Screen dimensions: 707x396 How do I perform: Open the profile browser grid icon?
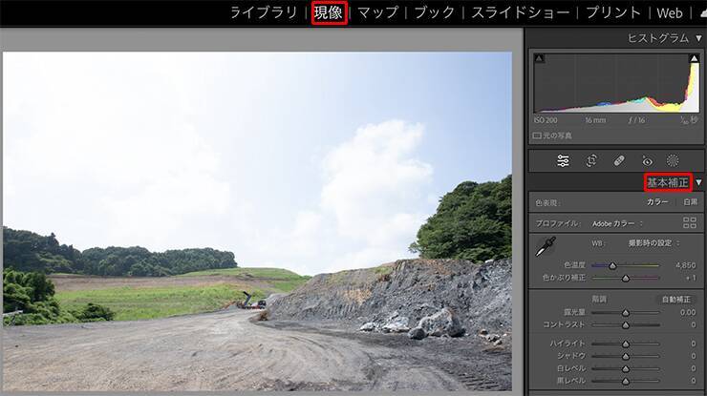[690, 222]
